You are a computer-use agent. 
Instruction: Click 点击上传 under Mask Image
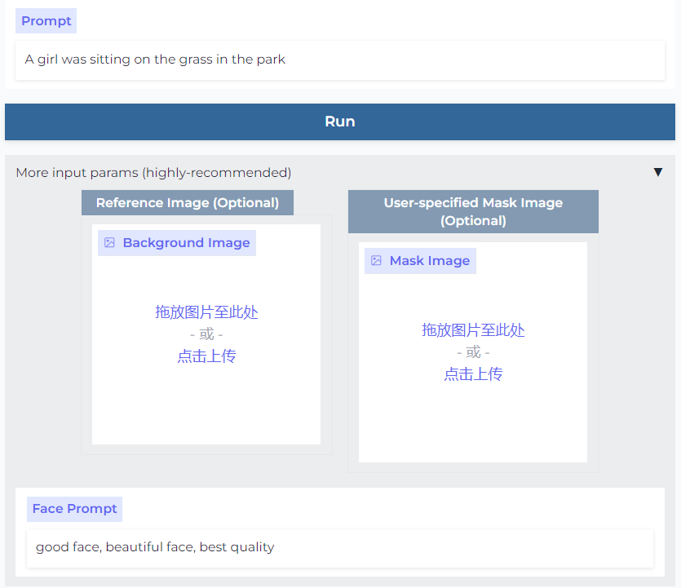click(473, 374)
